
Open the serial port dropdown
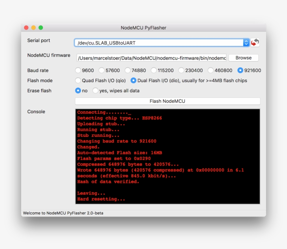coord(246,42)
